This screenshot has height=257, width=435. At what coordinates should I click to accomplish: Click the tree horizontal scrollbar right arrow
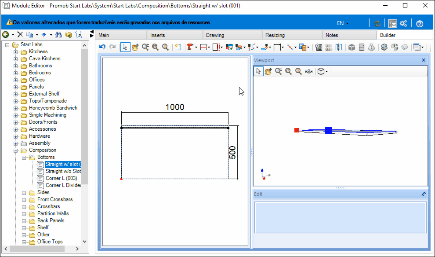pos(77,249)
